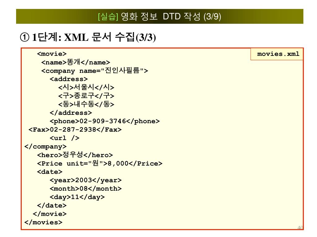Select the line '<시>서울시</시>'
This screenshot has width=317, height=237.
pyautogui.click(x=86, y=87)
